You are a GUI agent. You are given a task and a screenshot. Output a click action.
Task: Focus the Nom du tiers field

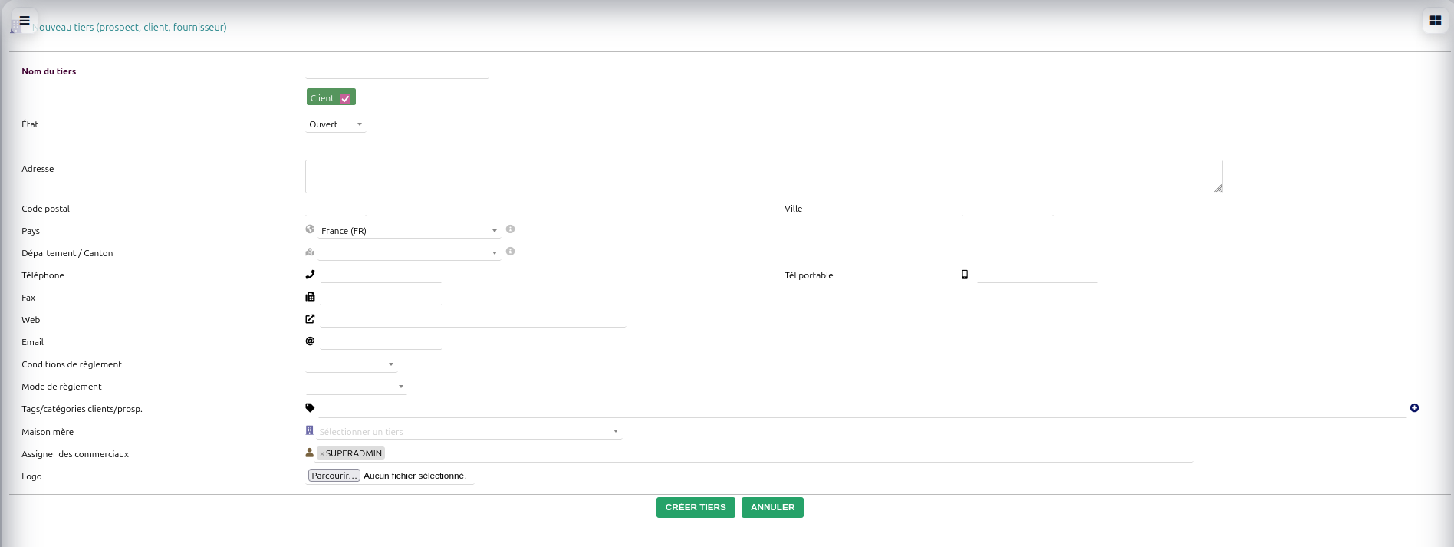(396, 71)
